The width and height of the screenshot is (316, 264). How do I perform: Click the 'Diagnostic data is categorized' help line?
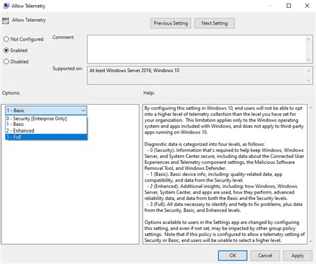click(205, 144)
